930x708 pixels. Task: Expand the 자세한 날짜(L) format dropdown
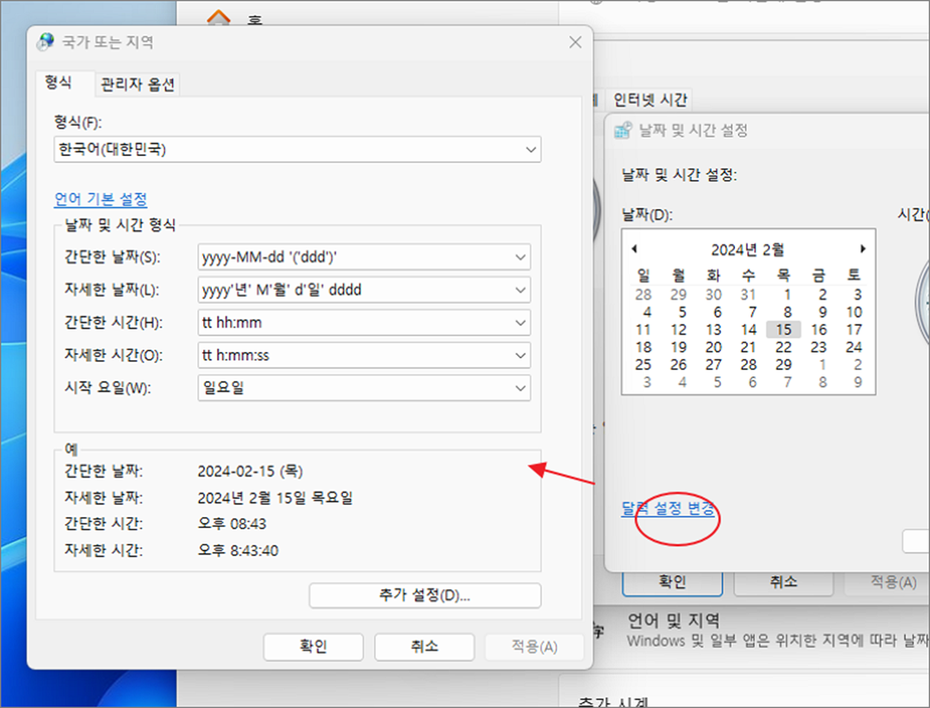520,289
